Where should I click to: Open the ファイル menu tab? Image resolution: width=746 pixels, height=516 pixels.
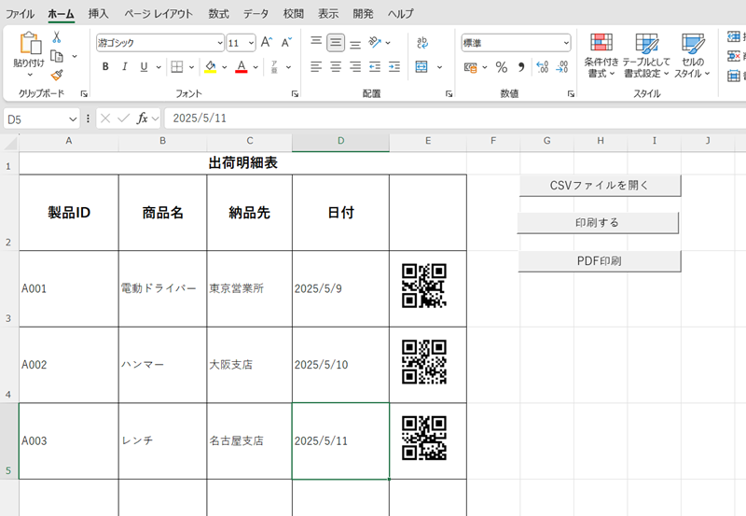[x=20, y=14]
